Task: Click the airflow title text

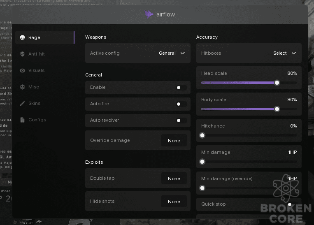Action: point(165,14)
